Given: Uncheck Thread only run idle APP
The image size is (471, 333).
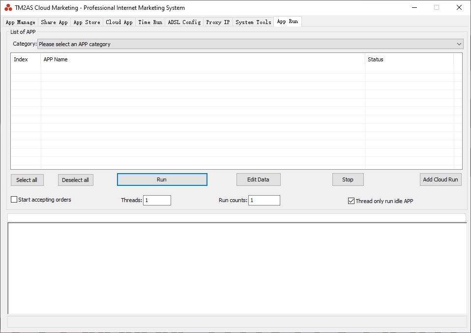Looking at the screenshot, I should pyautogui.click(x=351, y=201).
